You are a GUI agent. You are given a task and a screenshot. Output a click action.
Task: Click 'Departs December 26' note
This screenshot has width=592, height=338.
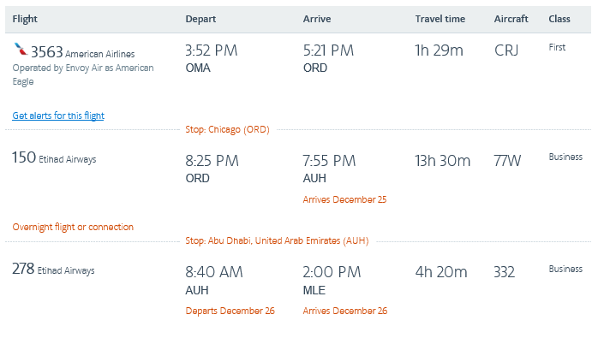tap(230, 311)
